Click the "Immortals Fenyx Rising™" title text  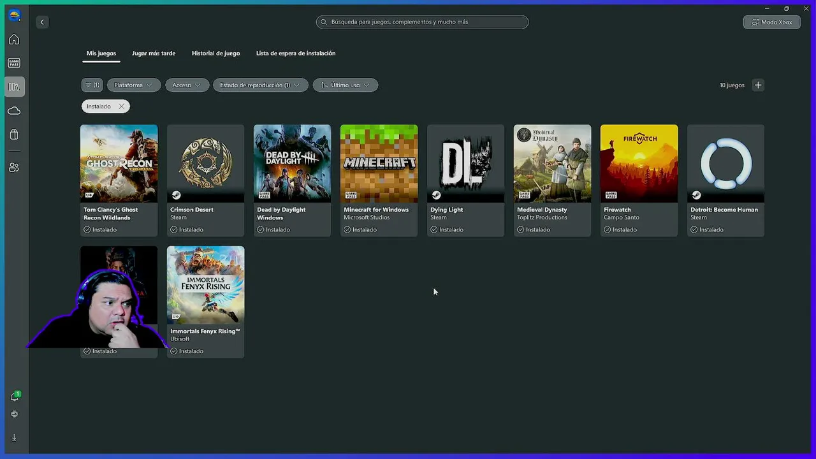205,331
